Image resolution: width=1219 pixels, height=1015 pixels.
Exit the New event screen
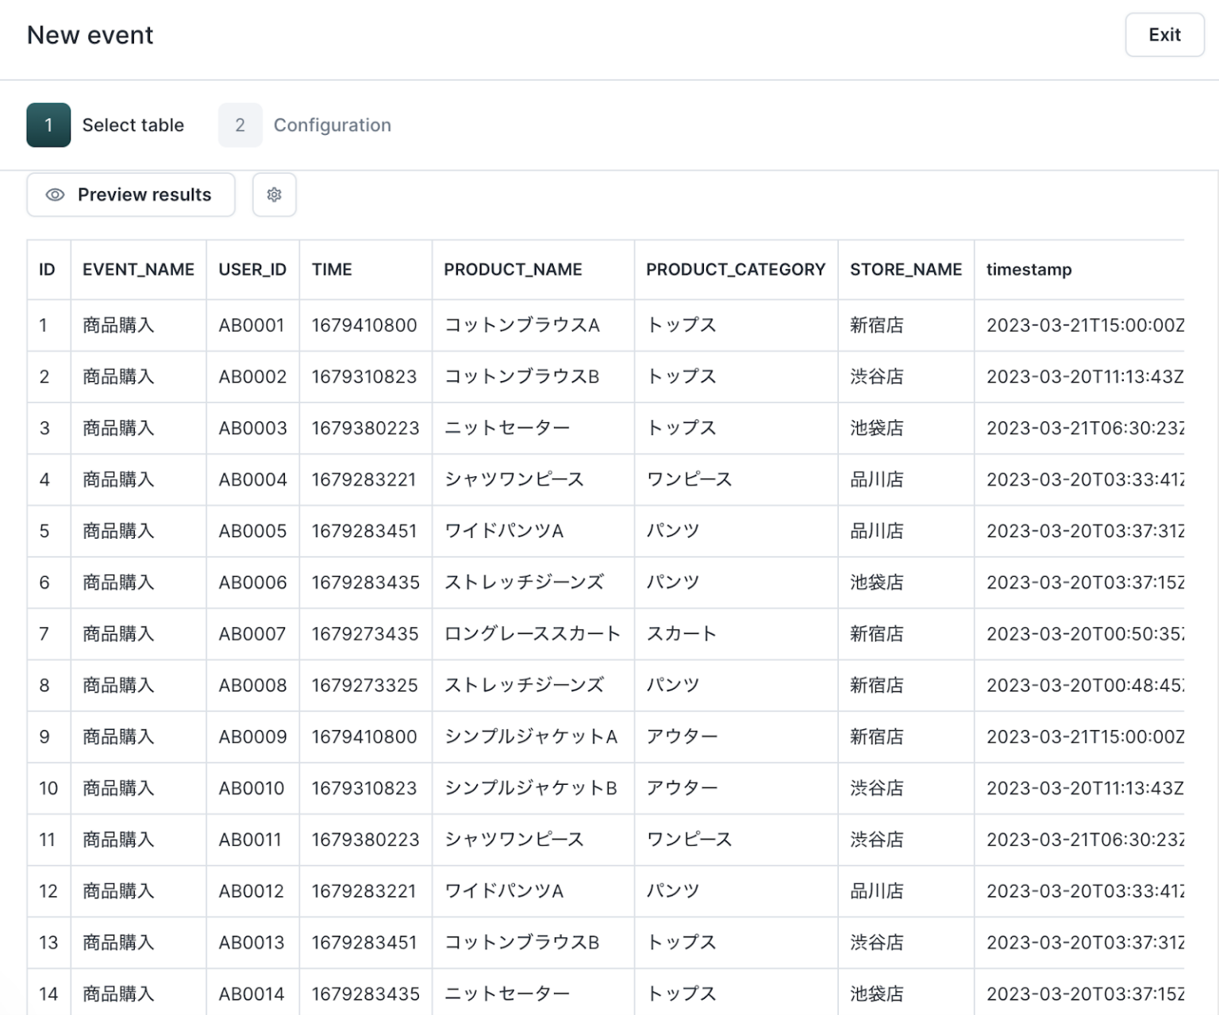[x=1163, y=34]
